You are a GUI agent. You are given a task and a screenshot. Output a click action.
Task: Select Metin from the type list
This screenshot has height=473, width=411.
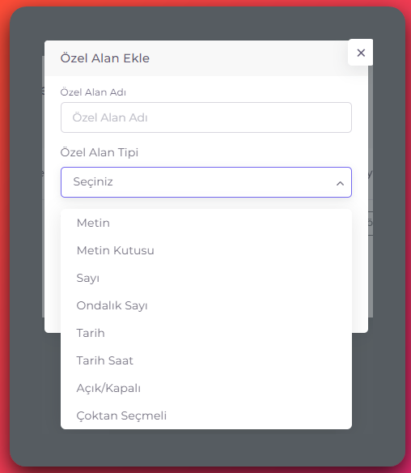click(x=206, y=223)
